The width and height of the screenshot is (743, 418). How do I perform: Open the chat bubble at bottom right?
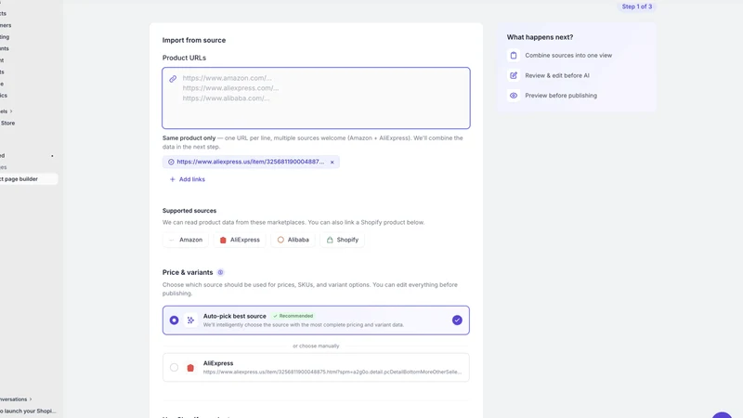click(723, 415)
